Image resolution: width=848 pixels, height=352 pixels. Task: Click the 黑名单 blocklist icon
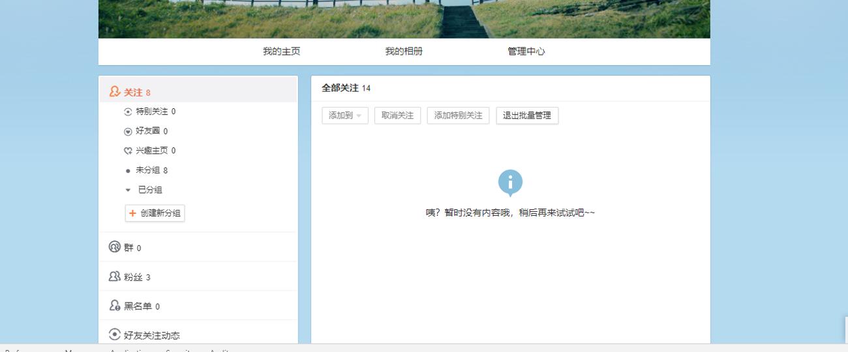(x=115, y=306)
